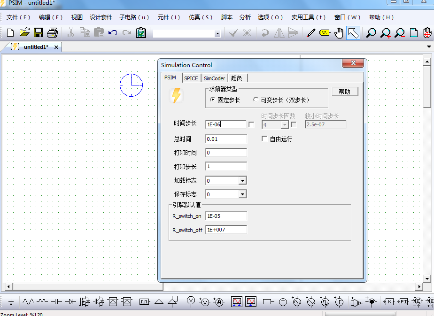Open the 加载标志 dropdown

point(243,180)
